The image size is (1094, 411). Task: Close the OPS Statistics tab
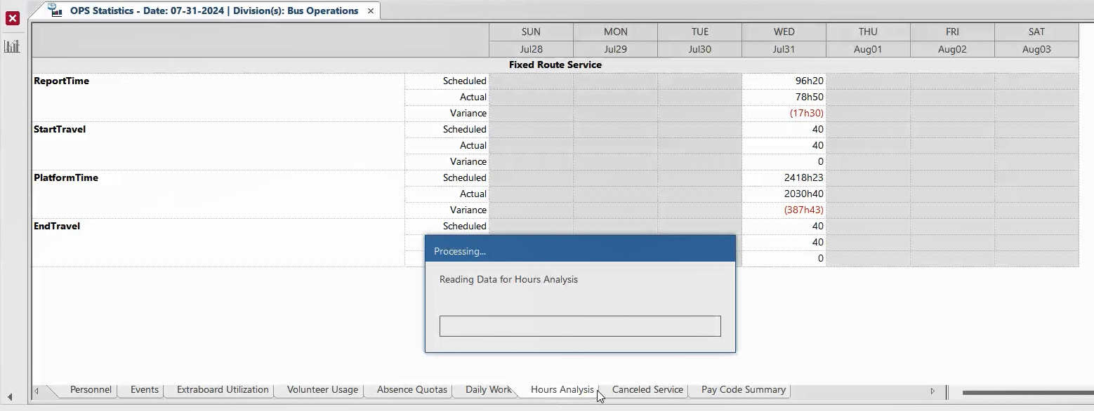click(371, 11)
